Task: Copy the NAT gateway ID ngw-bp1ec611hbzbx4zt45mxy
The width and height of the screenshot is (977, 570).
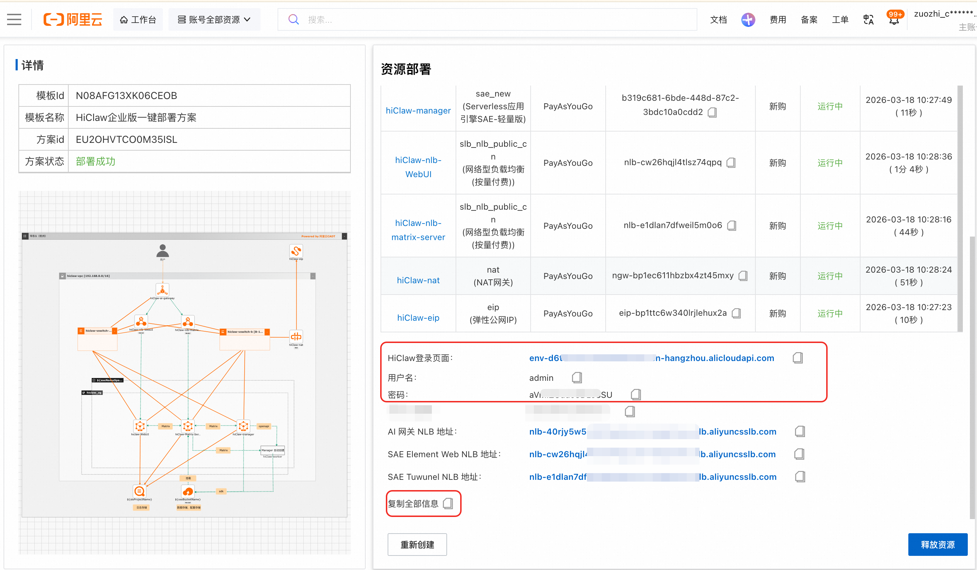Action: point(743,276)
